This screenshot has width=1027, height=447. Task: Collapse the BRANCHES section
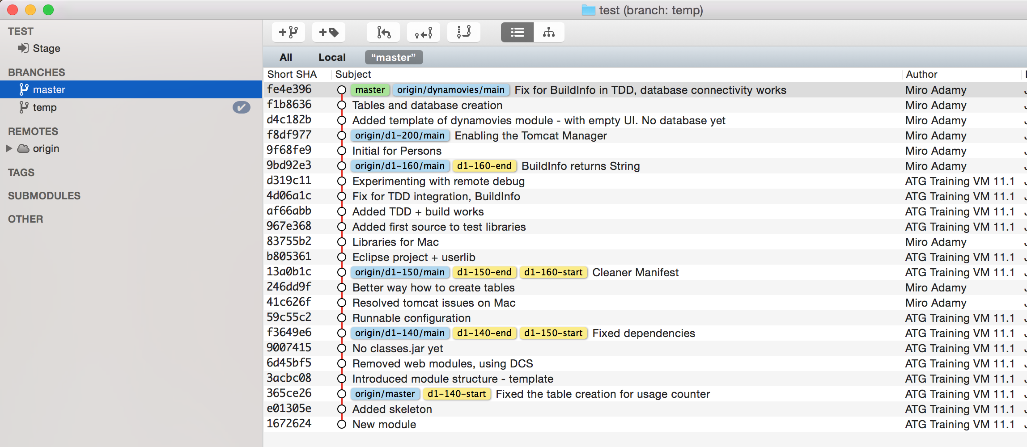tap(36, 72)
